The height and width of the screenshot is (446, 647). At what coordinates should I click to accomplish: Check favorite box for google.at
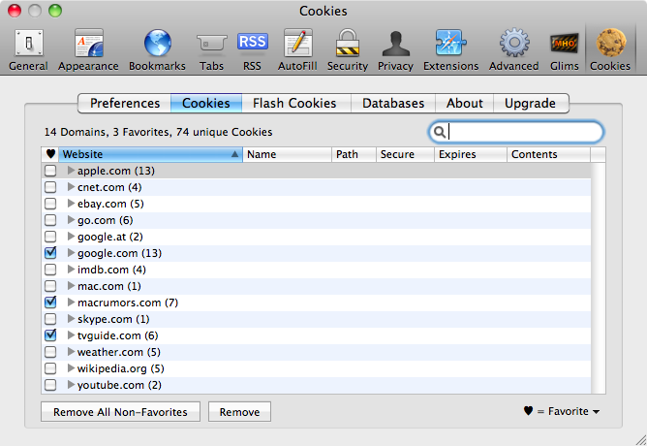click(50, 237)
